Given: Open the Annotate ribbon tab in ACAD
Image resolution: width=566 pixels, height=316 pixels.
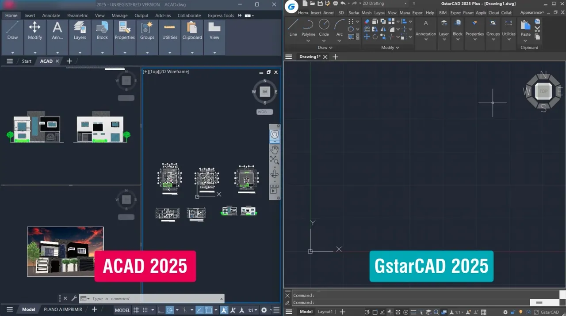Looking at the screenshot, I should tap(51, 15).
